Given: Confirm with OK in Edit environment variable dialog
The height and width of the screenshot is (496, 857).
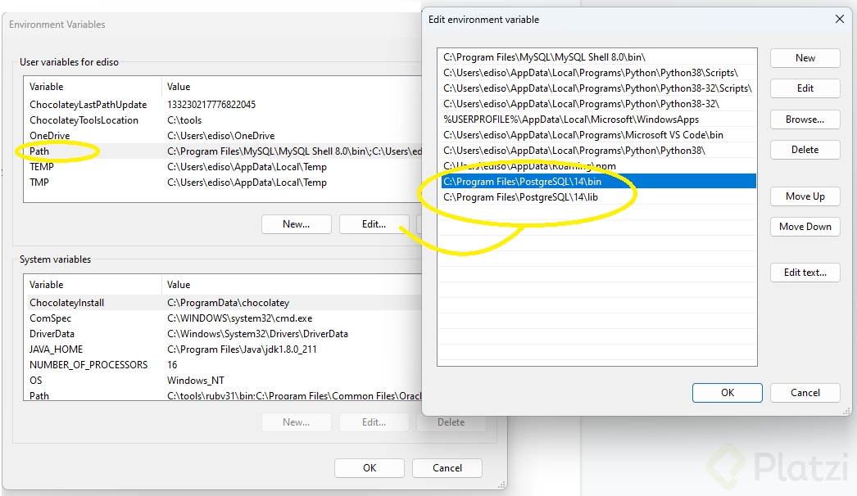Looking at the screenshot, I should [x=728, y=393].
